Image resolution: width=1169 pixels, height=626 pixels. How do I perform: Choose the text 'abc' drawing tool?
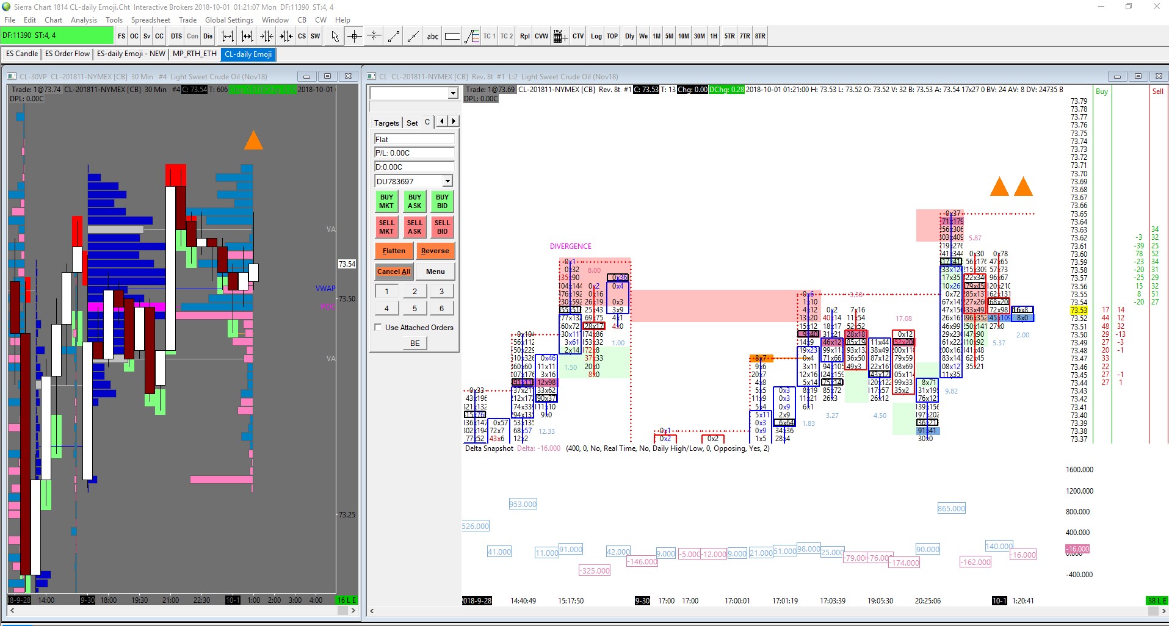[x=432, y=36]
